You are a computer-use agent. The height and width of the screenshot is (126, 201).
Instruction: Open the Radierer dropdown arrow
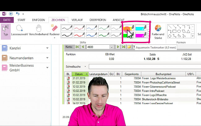point(55,38)
